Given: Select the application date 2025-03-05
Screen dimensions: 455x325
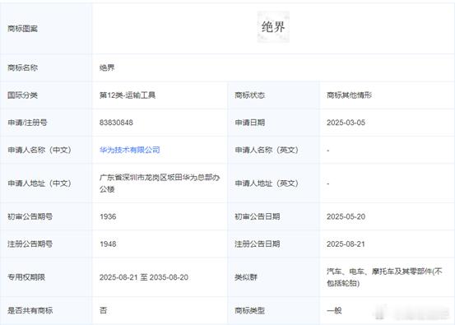Looking at the screenshot, I should coord(346,123).
